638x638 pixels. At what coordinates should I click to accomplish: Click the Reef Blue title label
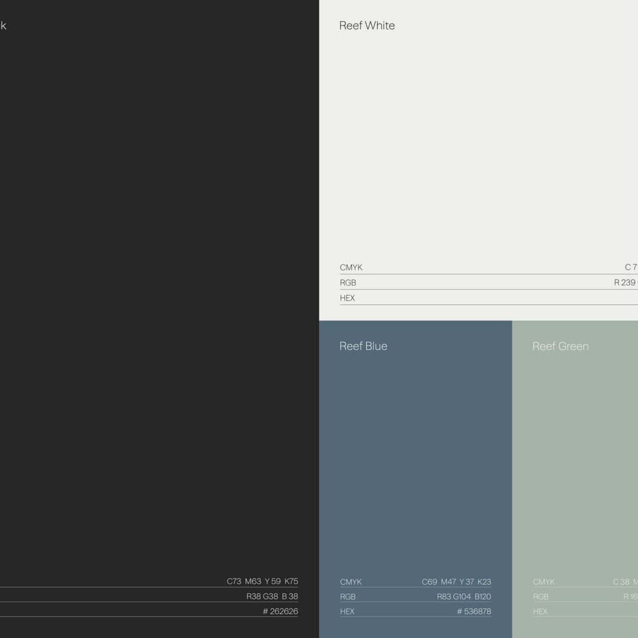[363, 346]
